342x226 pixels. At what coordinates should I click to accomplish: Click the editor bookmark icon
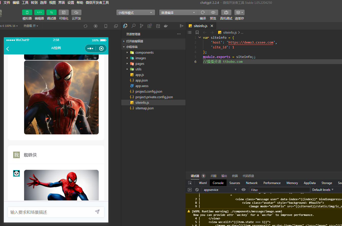pyautogui.click(x=197, y=32)
